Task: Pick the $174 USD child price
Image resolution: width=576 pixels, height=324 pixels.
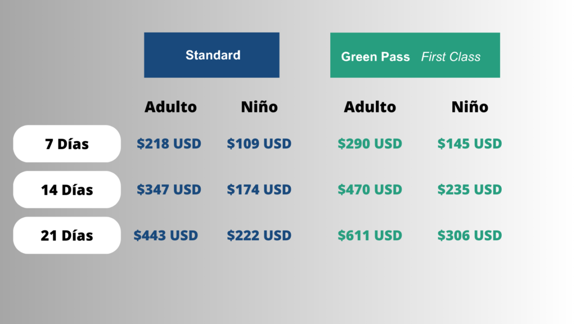Action: coord(259,190)
